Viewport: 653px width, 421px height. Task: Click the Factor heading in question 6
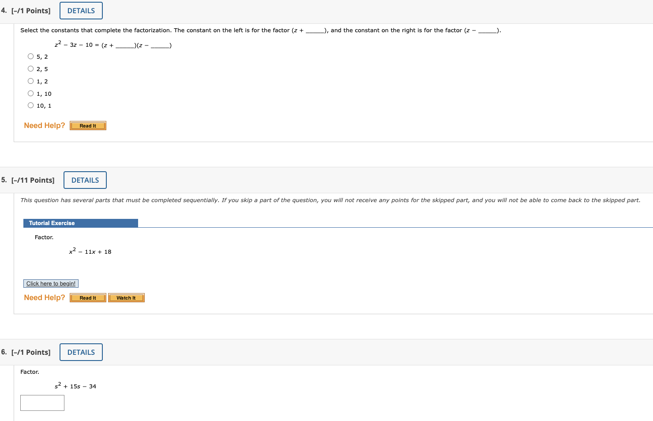(30, 372)
